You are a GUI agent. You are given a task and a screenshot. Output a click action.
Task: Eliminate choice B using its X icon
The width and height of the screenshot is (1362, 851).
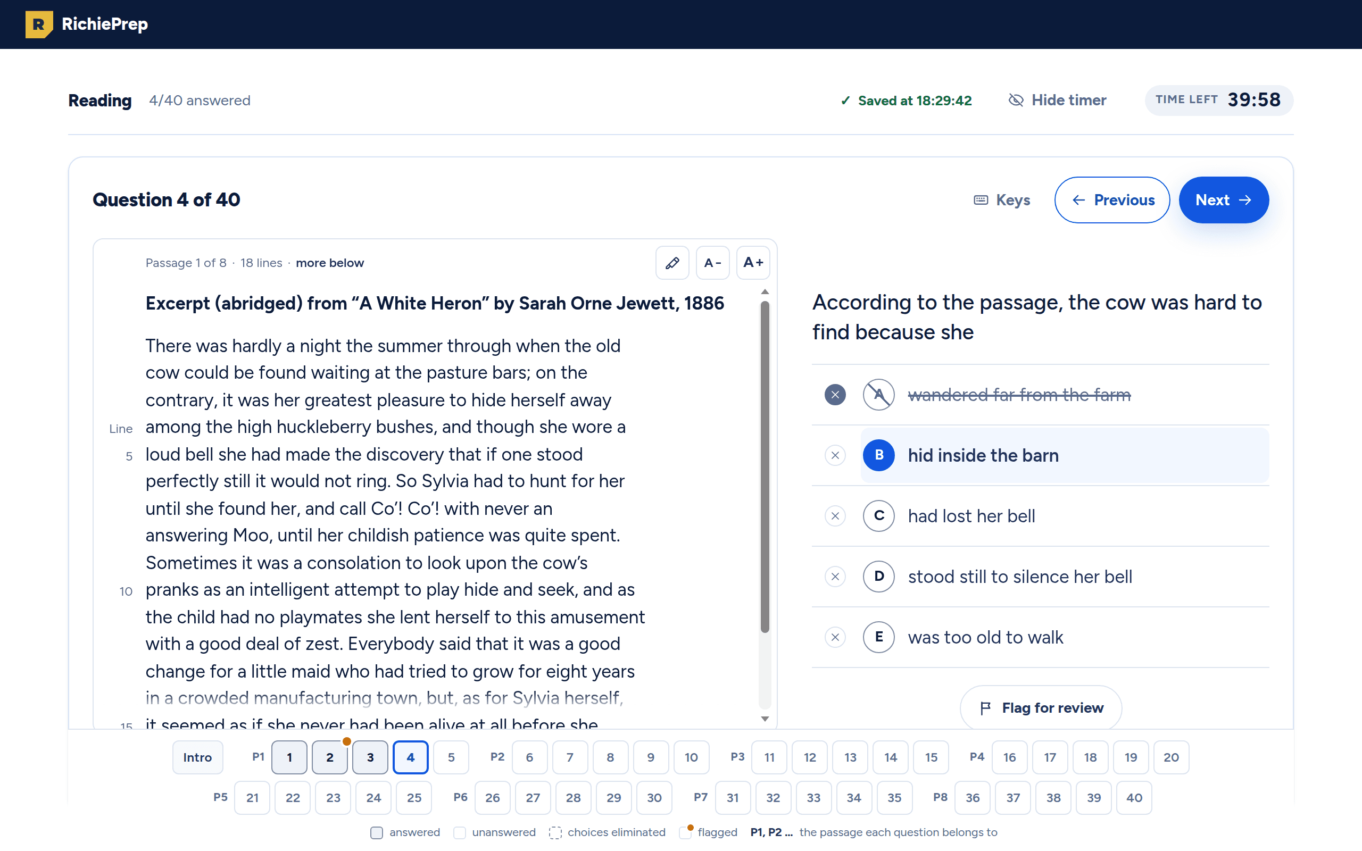pyautogui.click(x=835, y=455)
